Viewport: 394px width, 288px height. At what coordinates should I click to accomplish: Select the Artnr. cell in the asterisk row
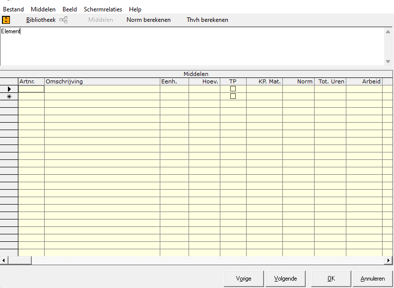tap(31, 96)
